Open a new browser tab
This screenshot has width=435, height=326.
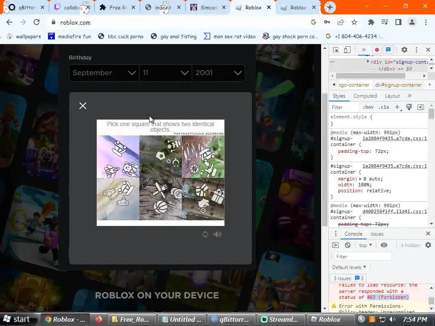[x=330, y=7]
